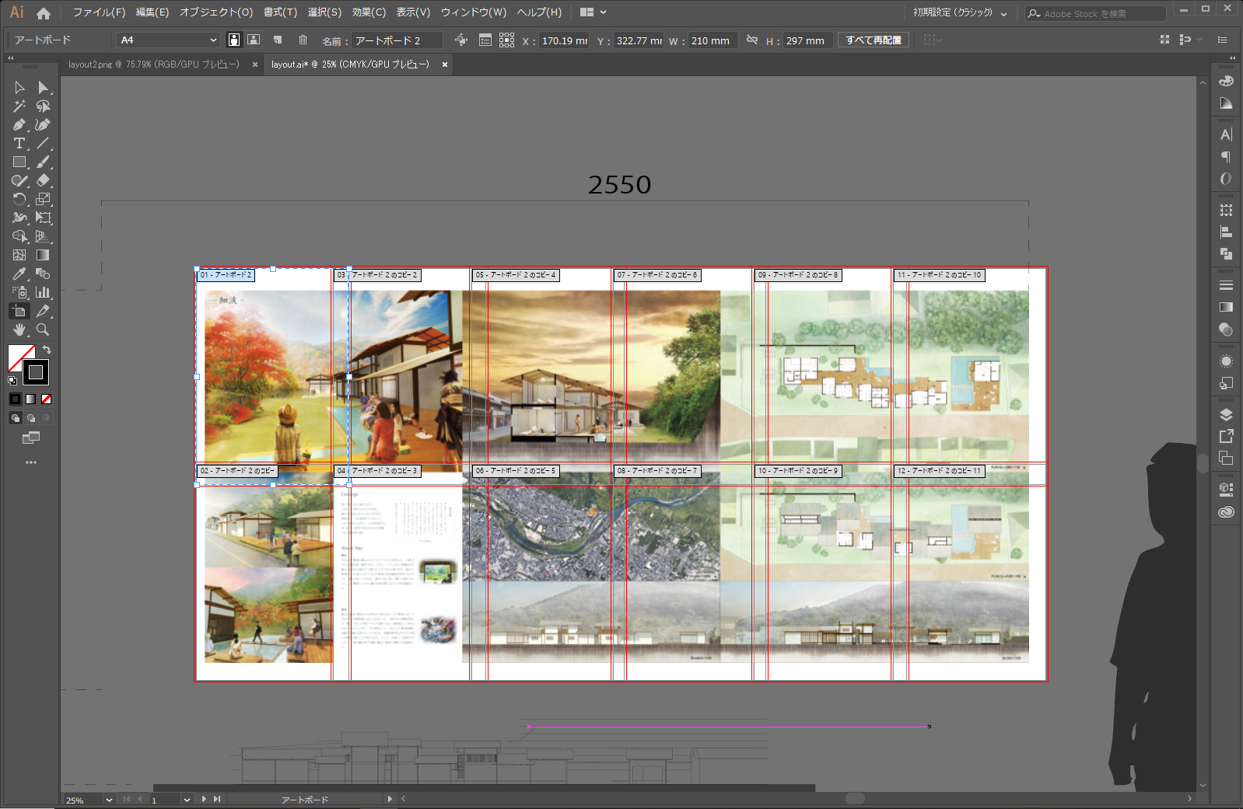Click the artboard name field
Image resolution: width=1243 pixels, height=809 pixels.
(397, 40)
